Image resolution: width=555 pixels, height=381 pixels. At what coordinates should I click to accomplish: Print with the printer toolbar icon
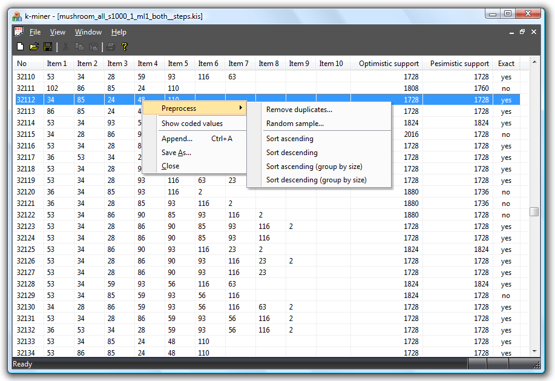pos(110,47)
